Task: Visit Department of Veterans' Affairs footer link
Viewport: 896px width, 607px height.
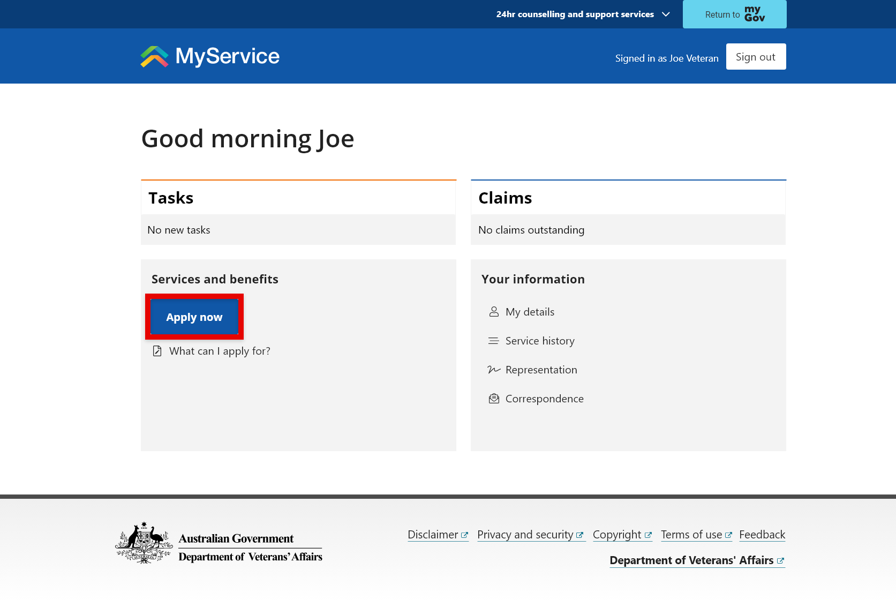Action: pos(691,560)
